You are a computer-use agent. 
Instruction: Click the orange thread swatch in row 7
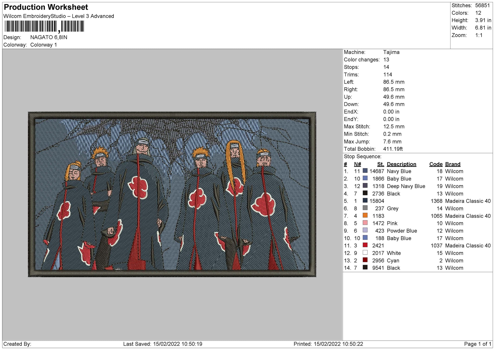[x=365, y=215]
